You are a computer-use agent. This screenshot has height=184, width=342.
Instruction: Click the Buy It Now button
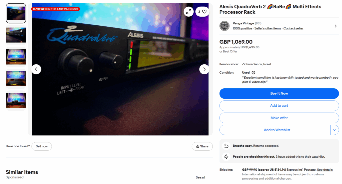pos(279,93)
